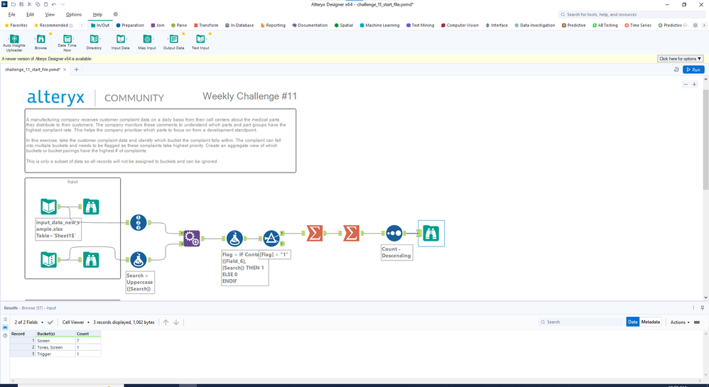Select the second Summarize tool on canvas
This screenshot has width=709, height=387.
point(352,234)
